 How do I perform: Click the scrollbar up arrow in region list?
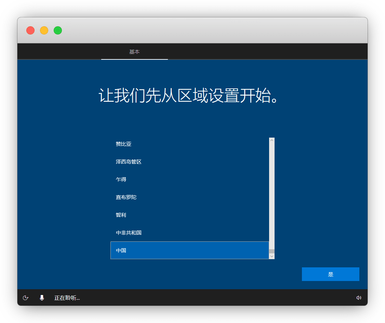[x=272, y=140]
